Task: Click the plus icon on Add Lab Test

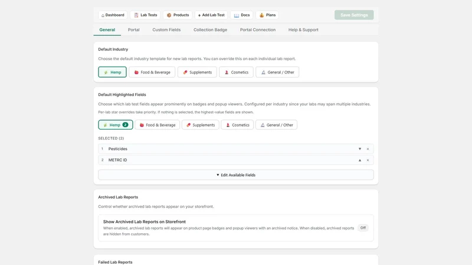Action: 199,15
